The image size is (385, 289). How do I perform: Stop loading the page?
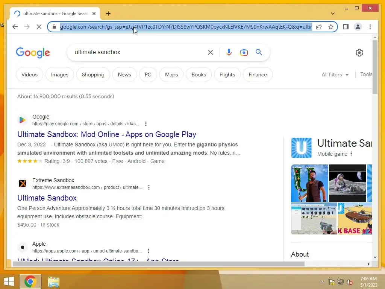39,27
